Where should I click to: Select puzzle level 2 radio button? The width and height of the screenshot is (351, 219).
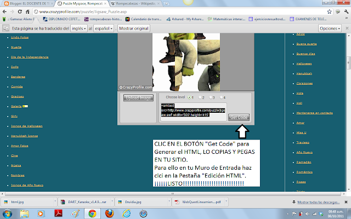[200, 97]
